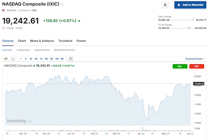
Task: Open the Technical Chart link
Action: [195, 59]
